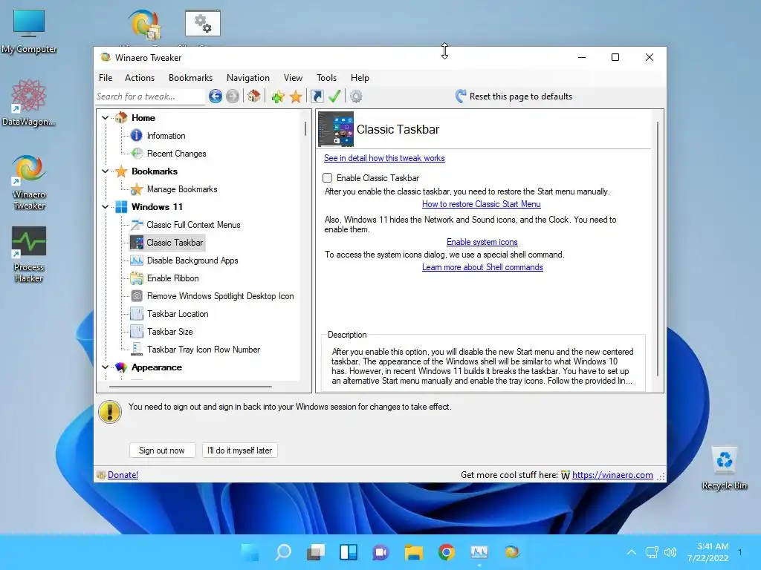Click the Classic Taskbar page thumbnail
761x570 pixels.
tap(336, 129)
